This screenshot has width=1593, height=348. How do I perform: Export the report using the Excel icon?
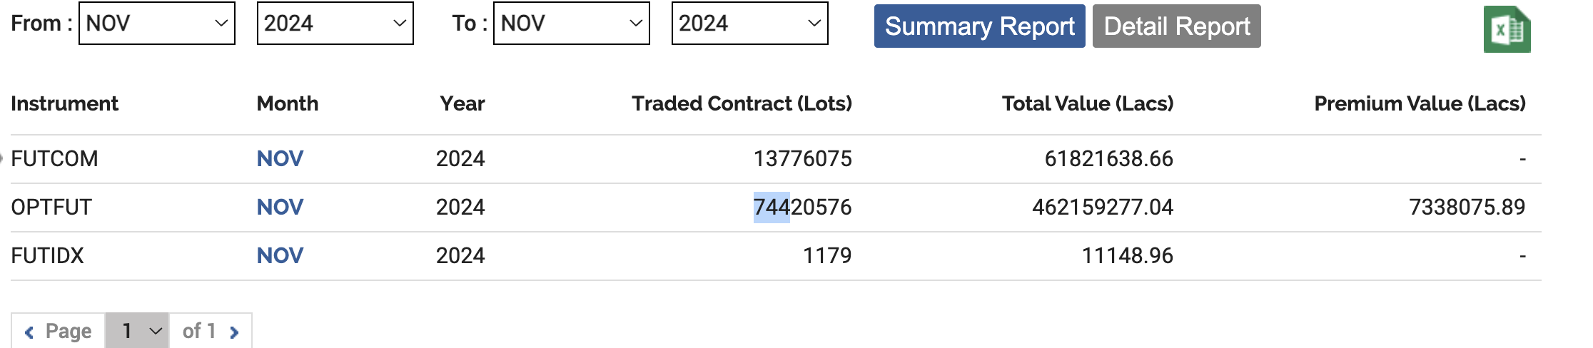(x=1507, y=29)
